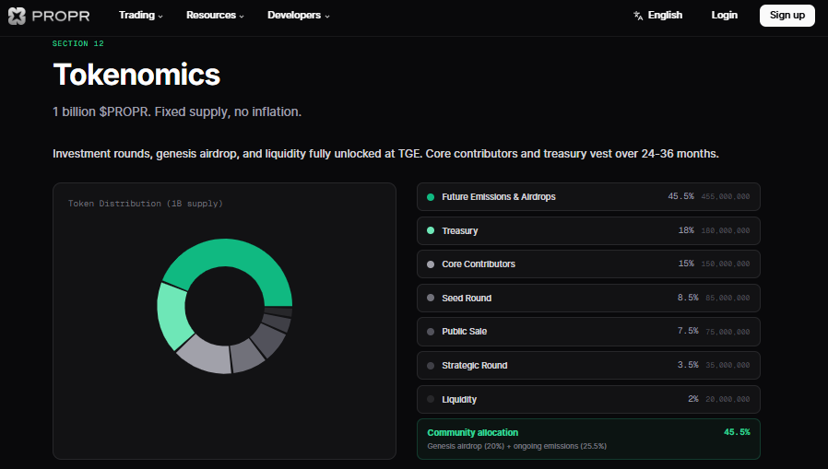Click the dot beside Strategic Round

[x=431, y=366]
